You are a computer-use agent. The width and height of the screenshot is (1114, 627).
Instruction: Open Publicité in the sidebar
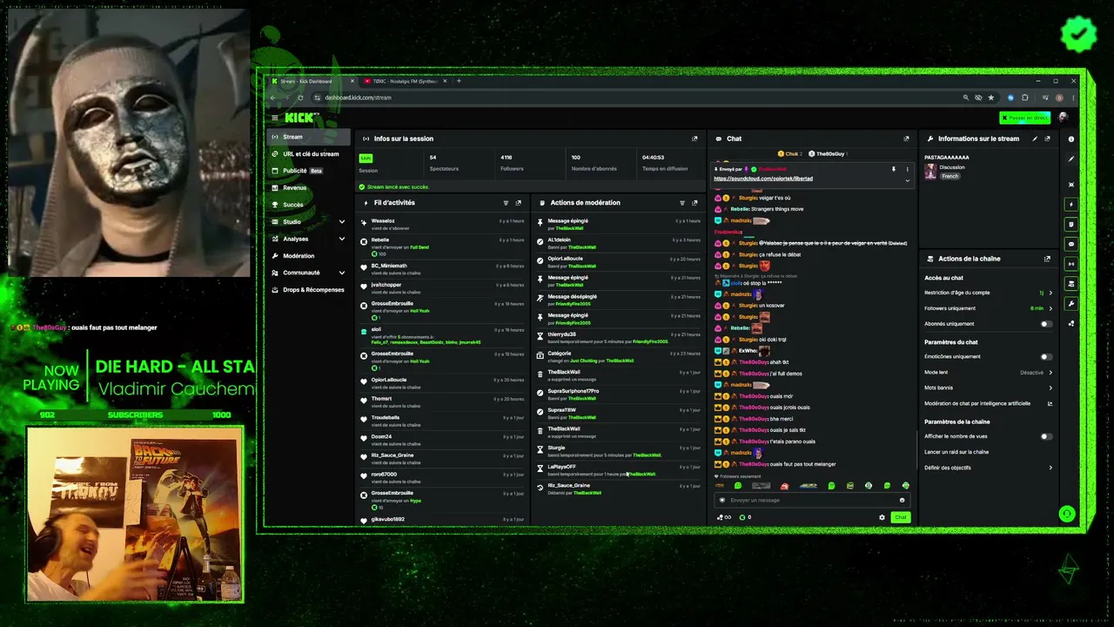click(x=308, y=171)
